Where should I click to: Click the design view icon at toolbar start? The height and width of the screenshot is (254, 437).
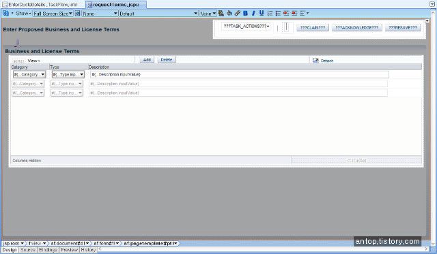pos(6,13)
